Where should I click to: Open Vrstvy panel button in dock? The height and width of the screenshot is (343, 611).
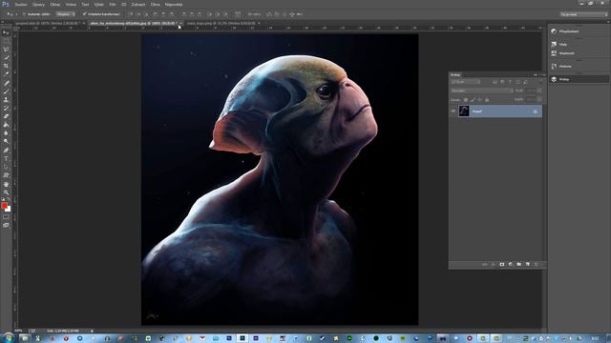579,79
